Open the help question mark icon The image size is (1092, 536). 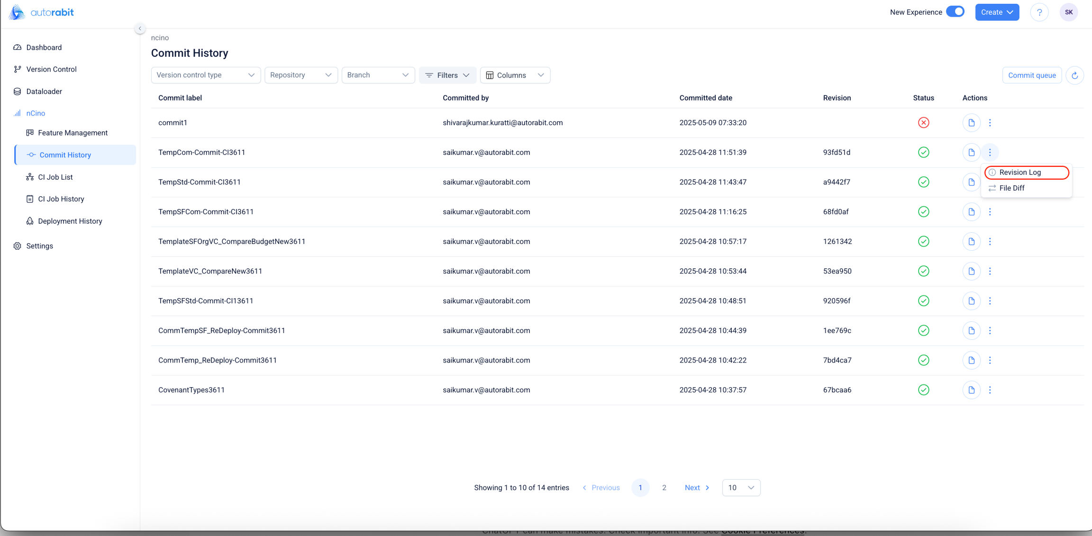click(1039, 12)
